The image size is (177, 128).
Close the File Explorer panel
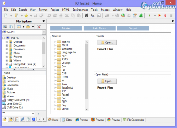point(44,21)
